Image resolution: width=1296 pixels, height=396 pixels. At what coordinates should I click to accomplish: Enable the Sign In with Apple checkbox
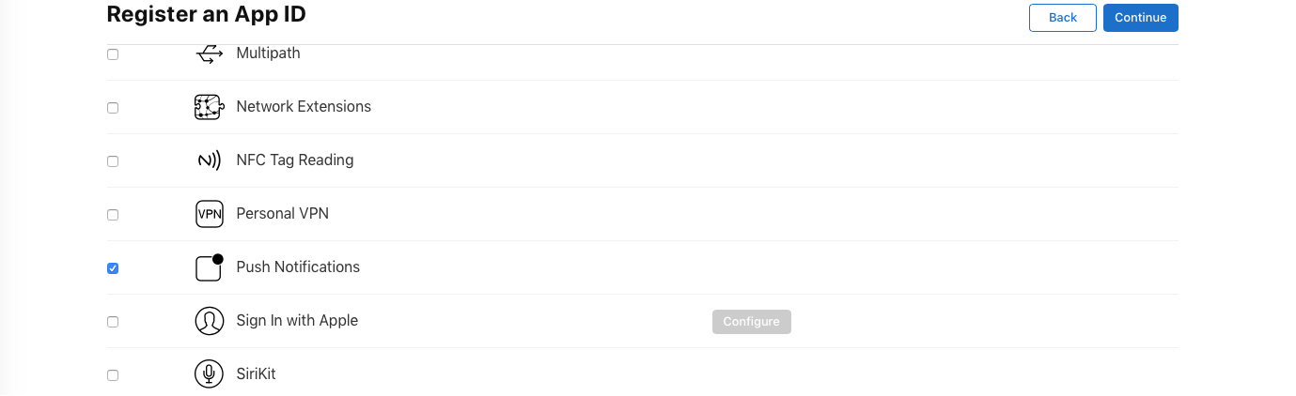point(113,322)
